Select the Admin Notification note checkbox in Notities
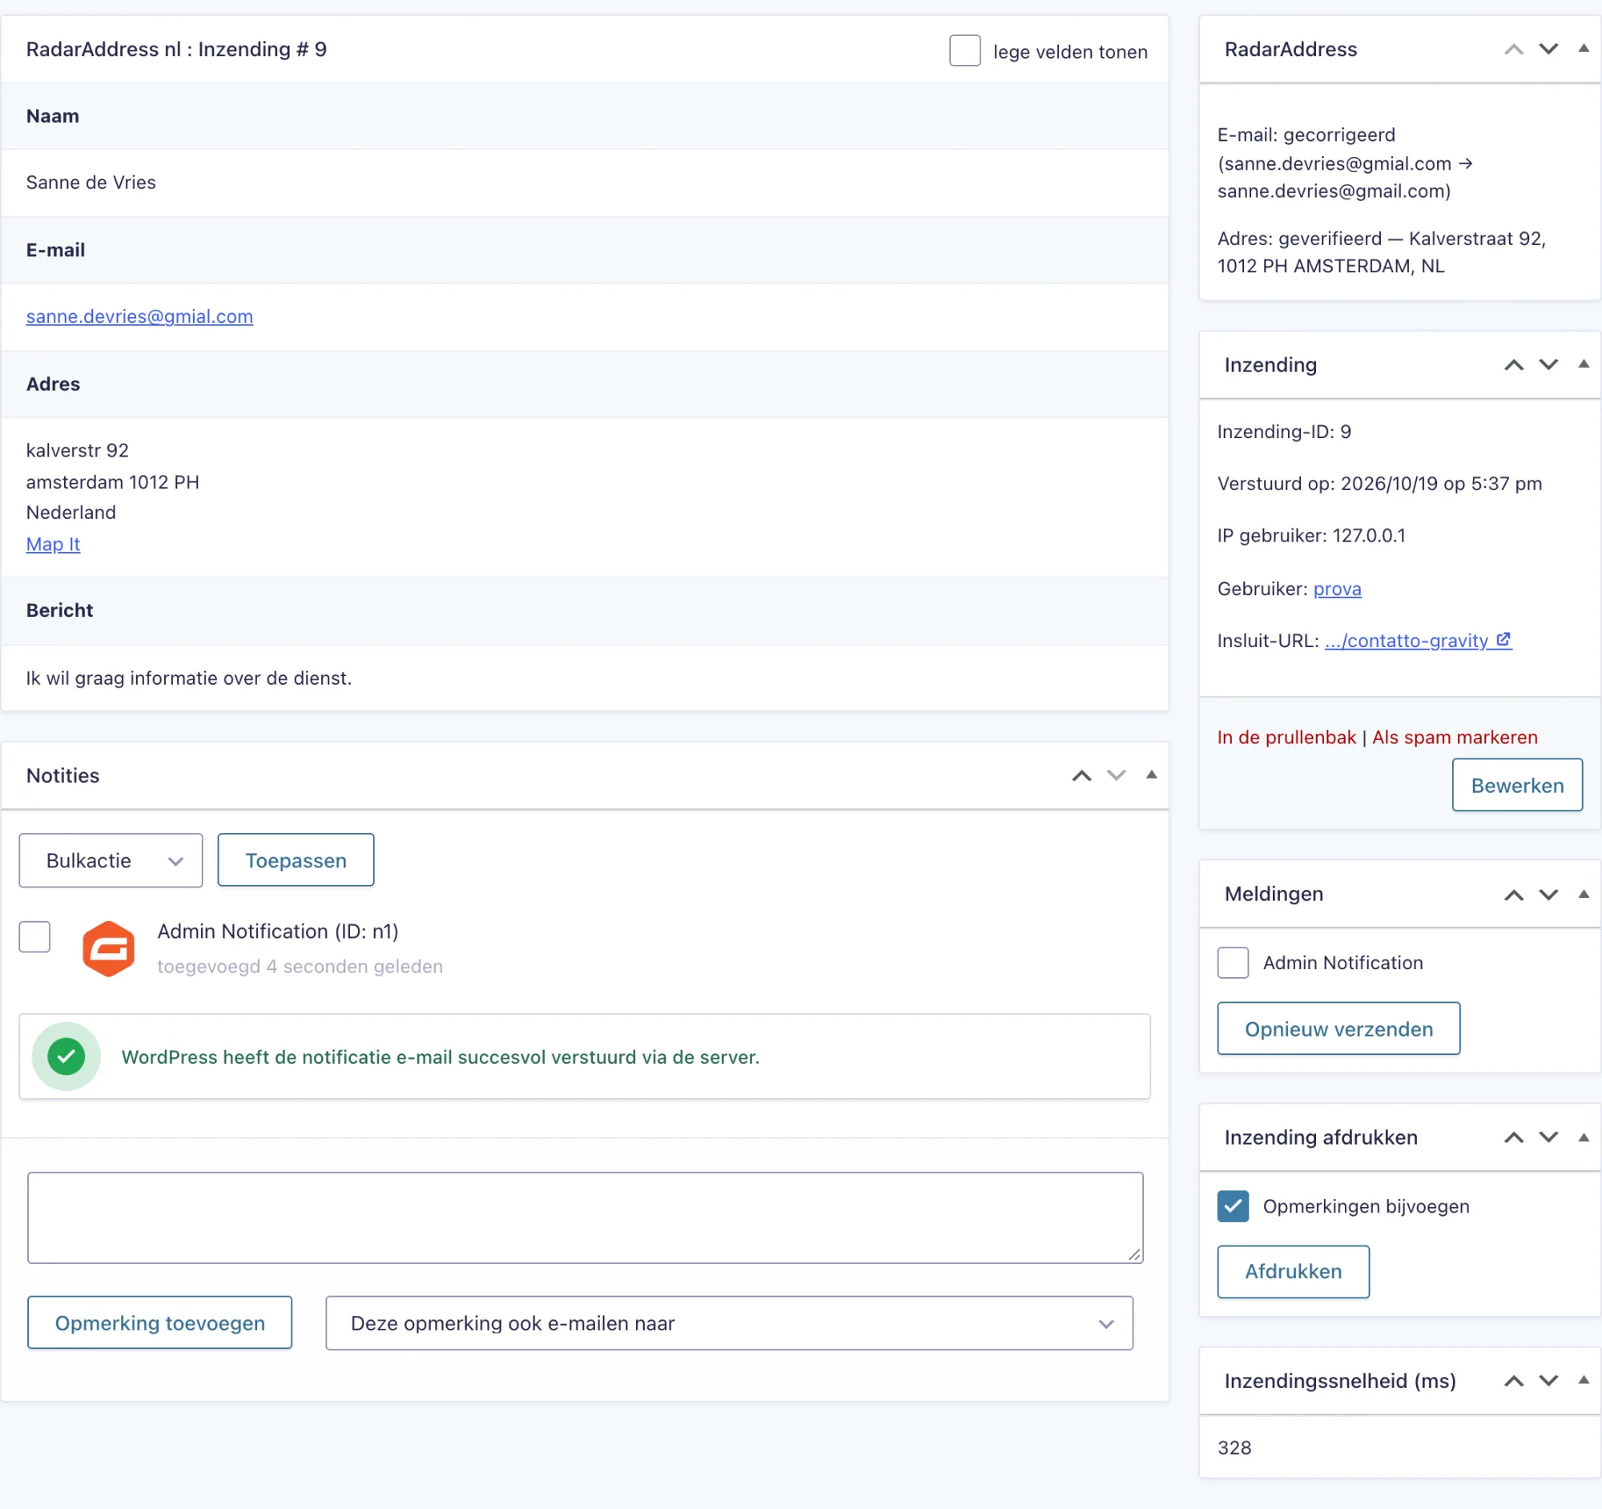This screenshot has height=1509, width=1602. [x=34, y=936]
